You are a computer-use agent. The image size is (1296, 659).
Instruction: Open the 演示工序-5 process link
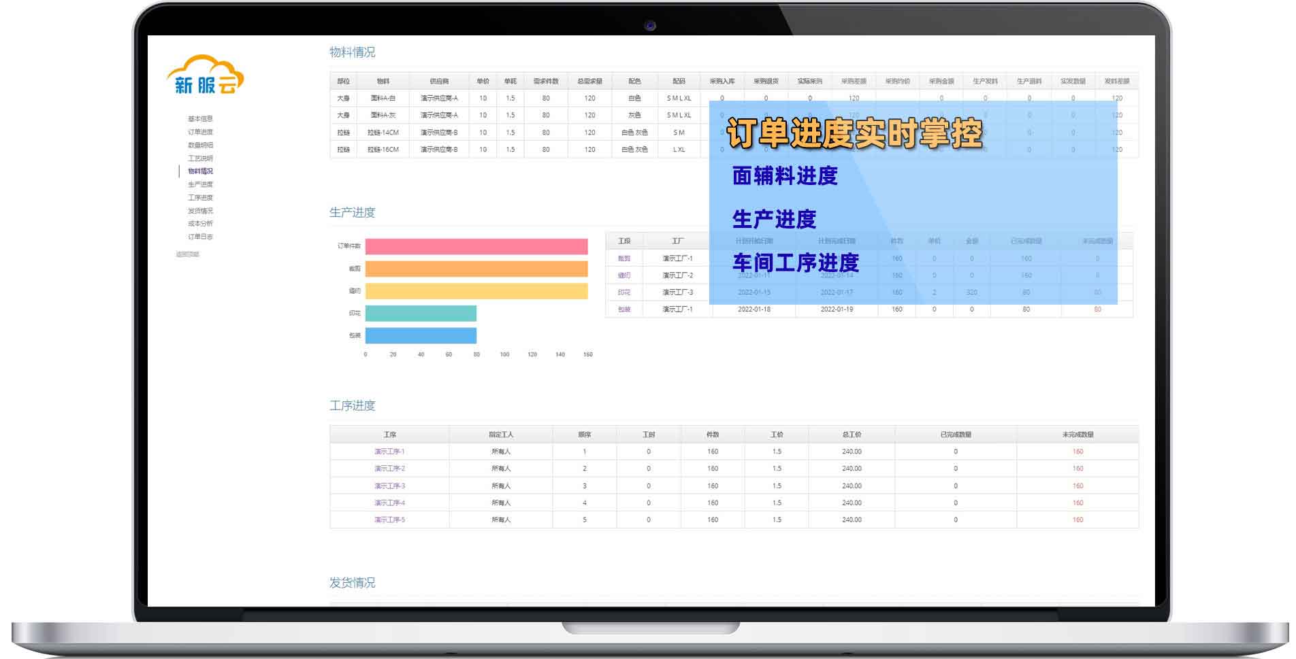[x=389, y=520]
